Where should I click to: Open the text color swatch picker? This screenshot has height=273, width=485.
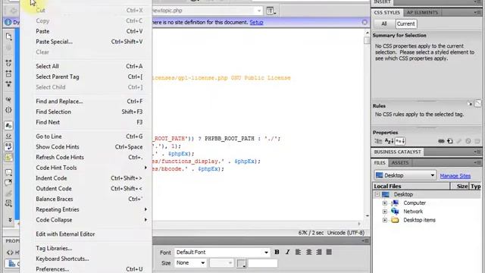(x=241, y=263)
